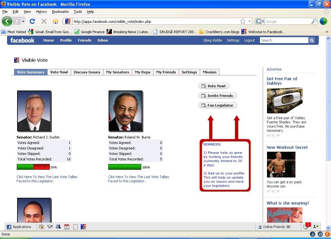The image size is (331, 239).
Task: Open the Mission tab
Action: (209, 72)
